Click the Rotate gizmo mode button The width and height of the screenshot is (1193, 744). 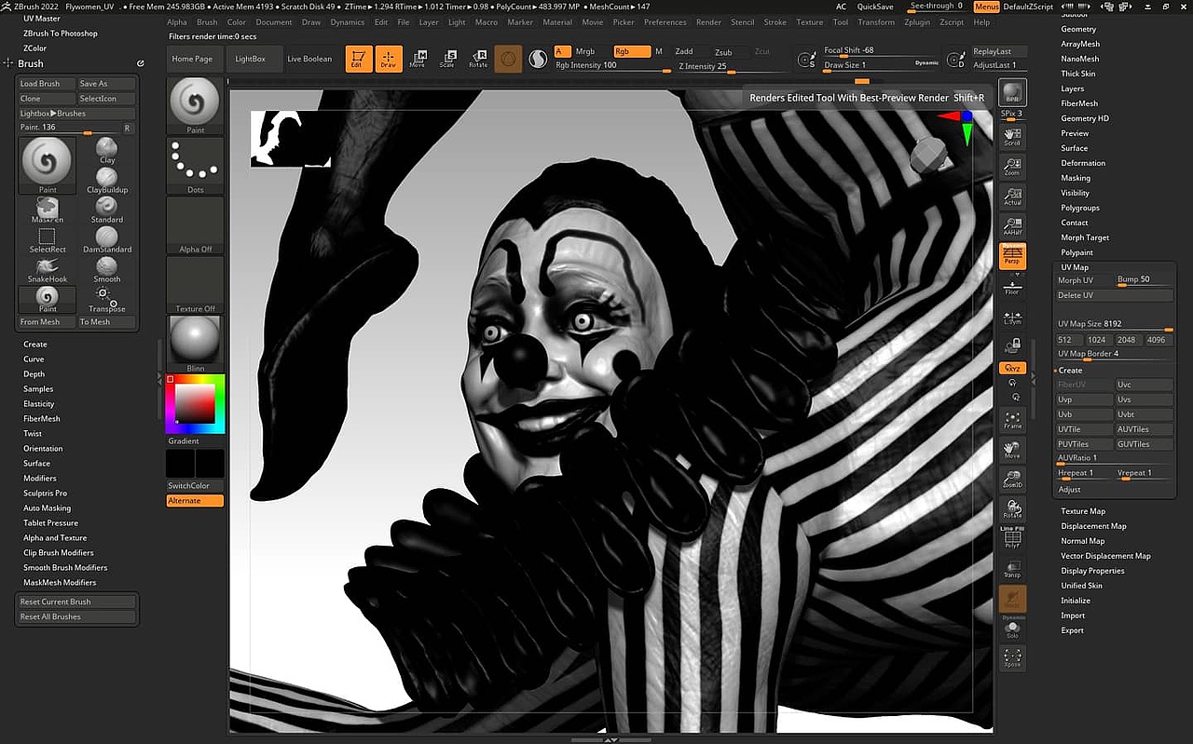(x=478, y=59)
